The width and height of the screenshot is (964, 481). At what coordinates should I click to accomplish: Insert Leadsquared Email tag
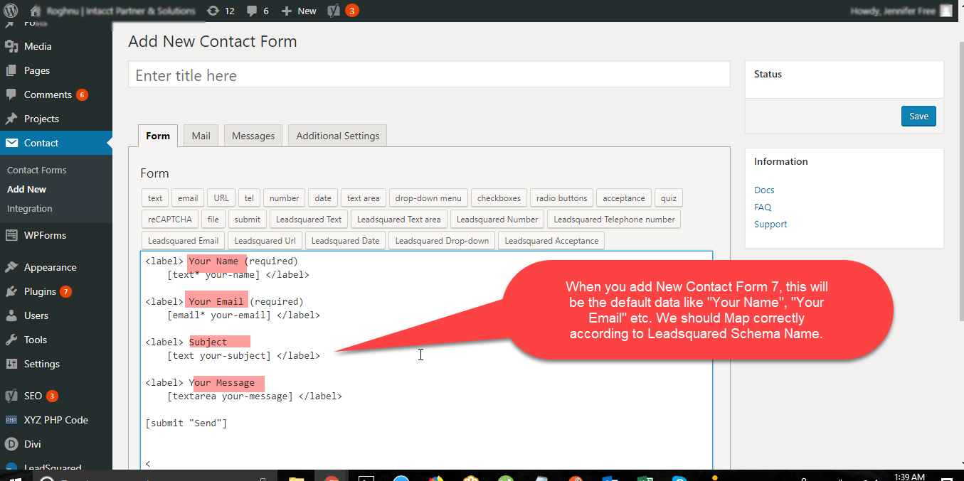pos(183,241)
